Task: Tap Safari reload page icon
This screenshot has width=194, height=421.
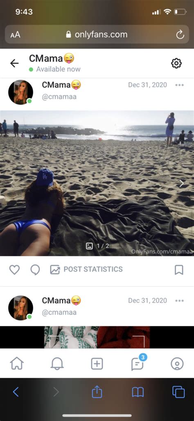Action: coord(180,34)
